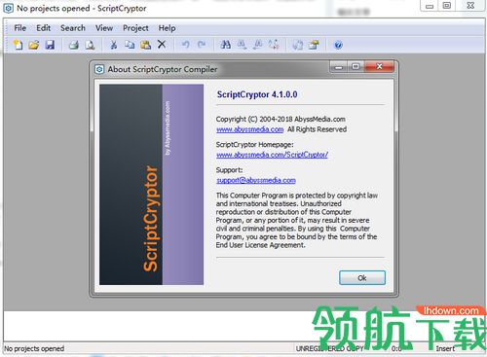Open the ScriptCryptor homepage link
Screen dimensions: 487x357
272,155
